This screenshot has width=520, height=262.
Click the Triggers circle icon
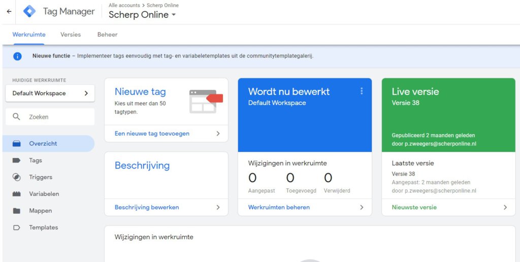point(16,177)
